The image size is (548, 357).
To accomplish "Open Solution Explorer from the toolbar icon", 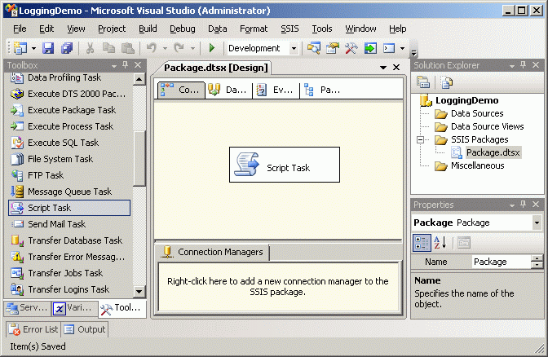I will (313, 48).
